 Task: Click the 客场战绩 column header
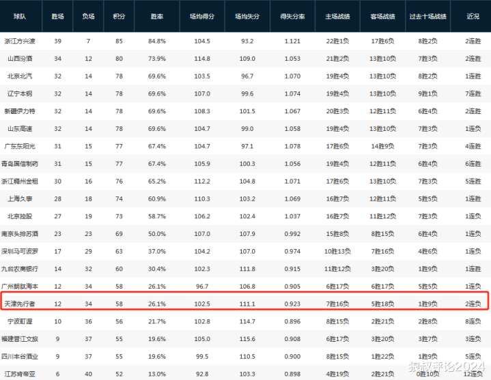(382, 16)
